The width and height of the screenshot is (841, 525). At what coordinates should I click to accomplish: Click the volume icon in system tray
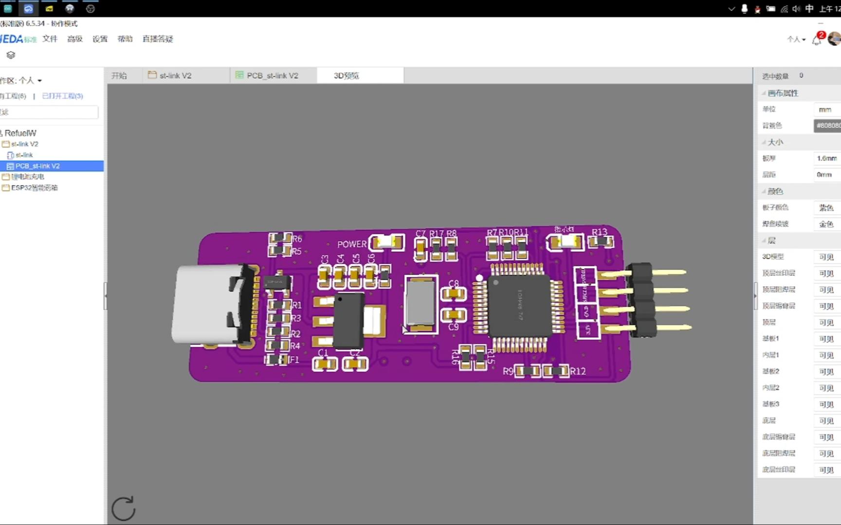pos(796,9)
